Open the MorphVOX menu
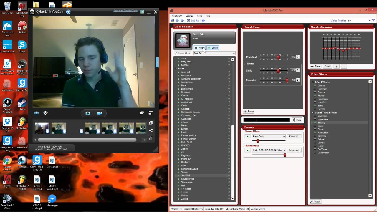This screenshot has width=377, height=212. click(177, 16)
